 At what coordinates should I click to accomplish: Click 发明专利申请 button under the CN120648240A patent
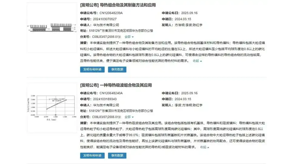[92, 156]
